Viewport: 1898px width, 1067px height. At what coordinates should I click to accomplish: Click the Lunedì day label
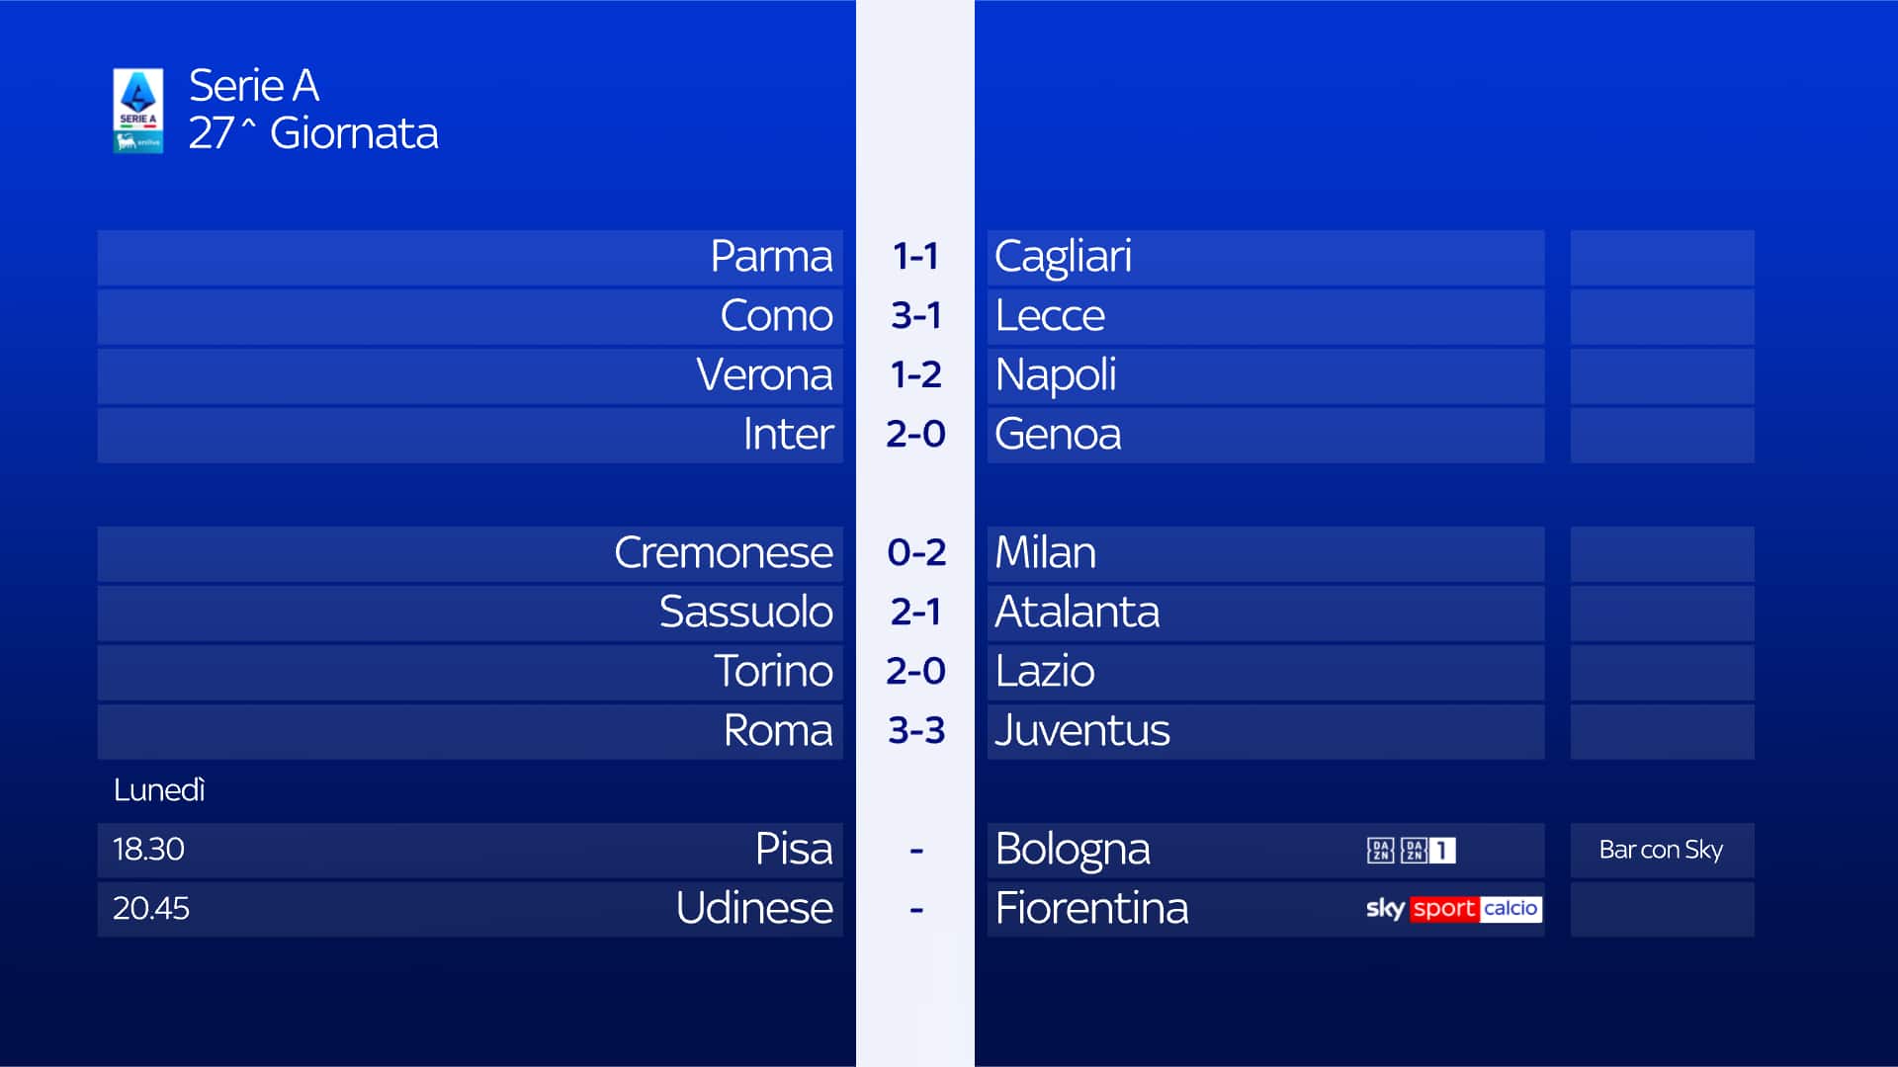click(159, 790)
